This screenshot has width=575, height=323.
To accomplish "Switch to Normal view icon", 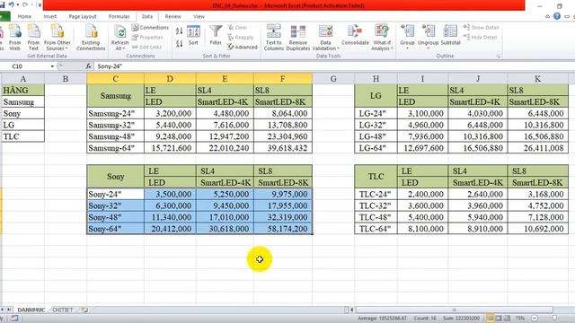I will point(490,318).
